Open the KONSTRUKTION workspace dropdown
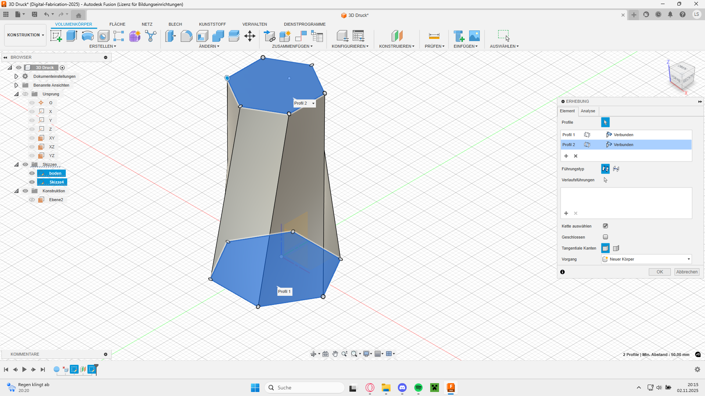Viewport: 705px width, 396px height. (25, 35)
